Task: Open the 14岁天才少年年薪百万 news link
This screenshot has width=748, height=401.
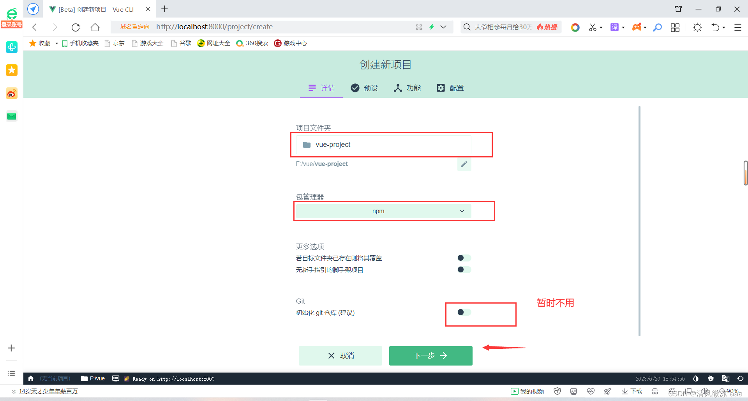Action: click(x=48, y=391)
